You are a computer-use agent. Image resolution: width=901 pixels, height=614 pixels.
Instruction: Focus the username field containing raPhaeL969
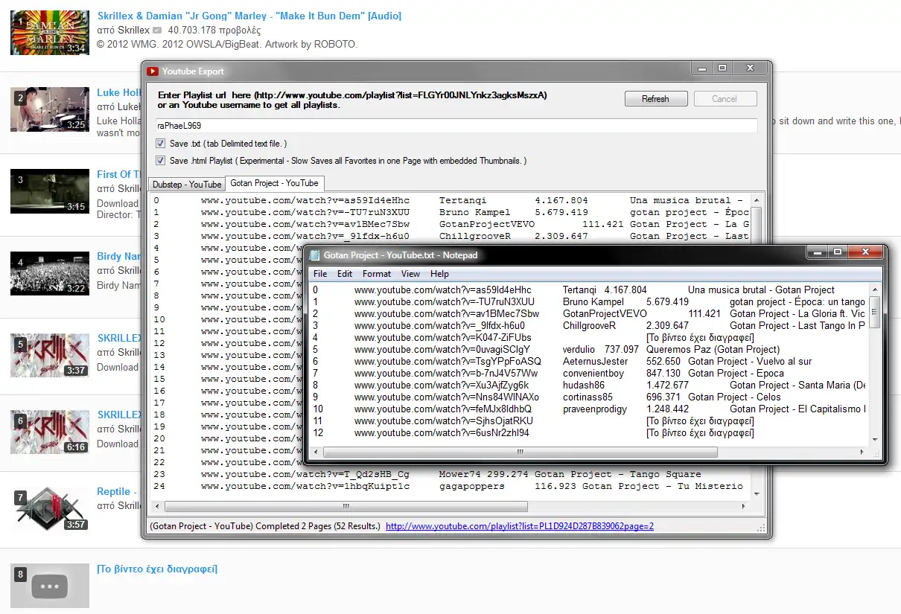coord(456,126)
